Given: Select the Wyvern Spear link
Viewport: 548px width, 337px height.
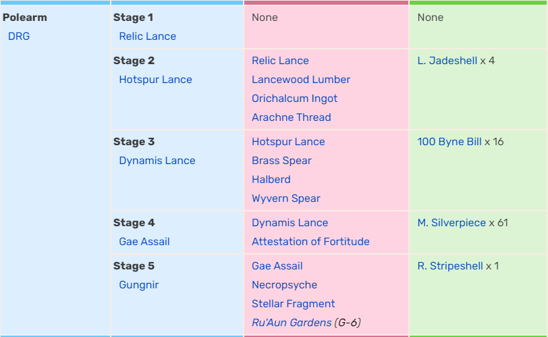Looking at the screenshot, I should [286, 199].
